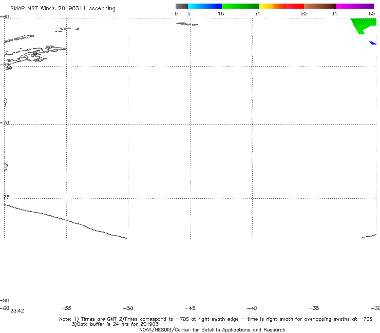Screen dimensions: 380x333
Task: Click the colorbar label 34
Action: point(257,13)
